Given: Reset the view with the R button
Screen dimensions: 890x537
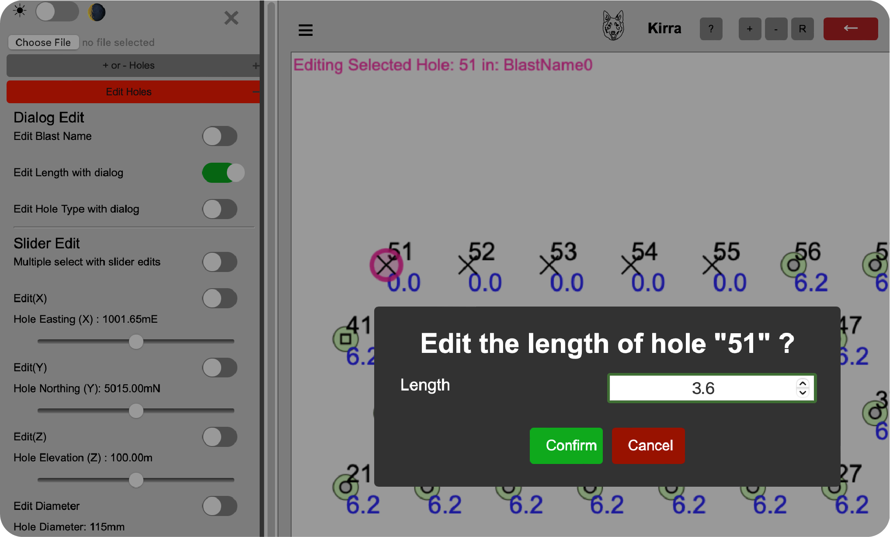Looking at the screenshot, I should point(802,28).
